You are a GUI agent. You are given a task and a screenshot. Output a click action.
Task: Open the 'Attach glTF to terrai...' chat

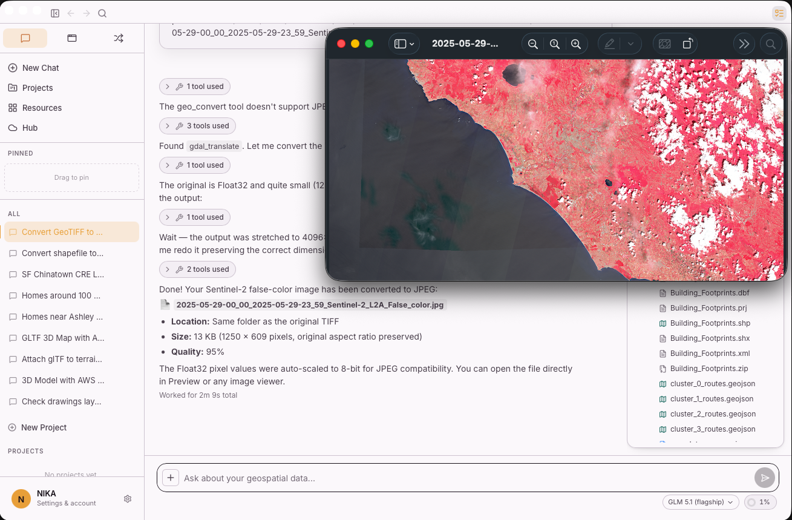72,359
